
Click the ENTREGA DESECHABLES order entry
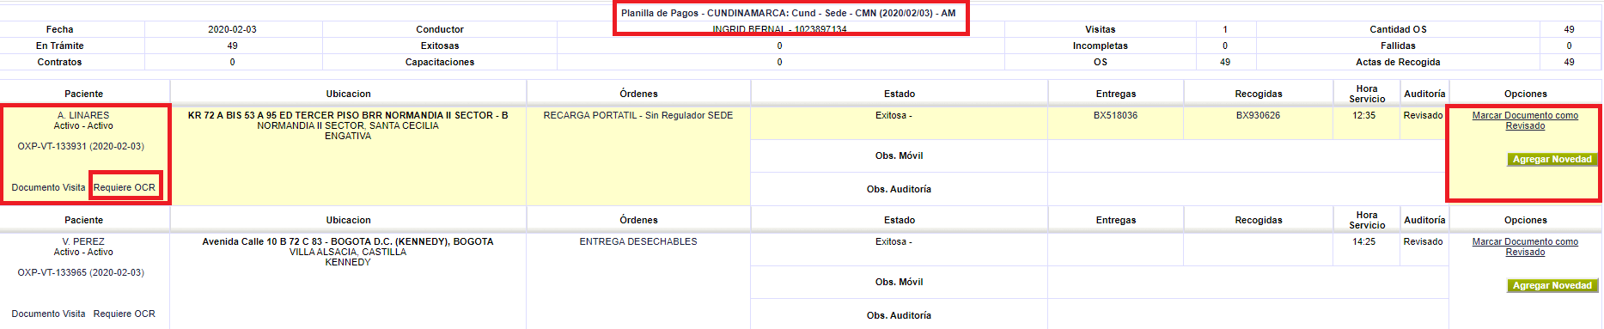tap(638, 241)
